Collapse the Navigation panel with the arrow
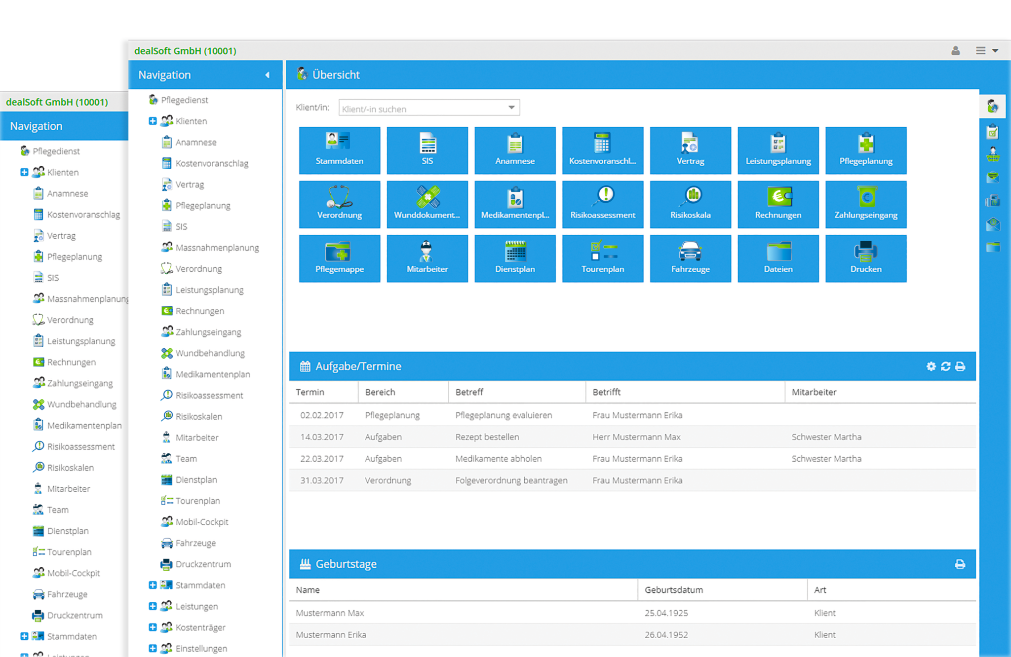 click(x=267, y=75)
